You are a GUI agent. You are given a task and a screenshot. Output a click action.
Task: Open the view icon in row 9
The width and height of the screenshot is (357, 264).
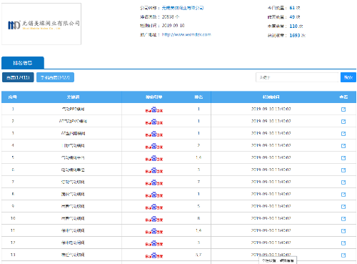click(343, 207)
